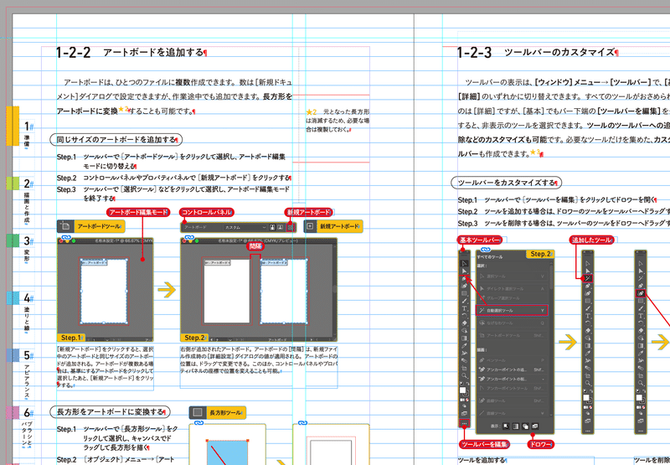Click the link badge on the drawer screenshot
670x465 pixels.
pos(486,250)
